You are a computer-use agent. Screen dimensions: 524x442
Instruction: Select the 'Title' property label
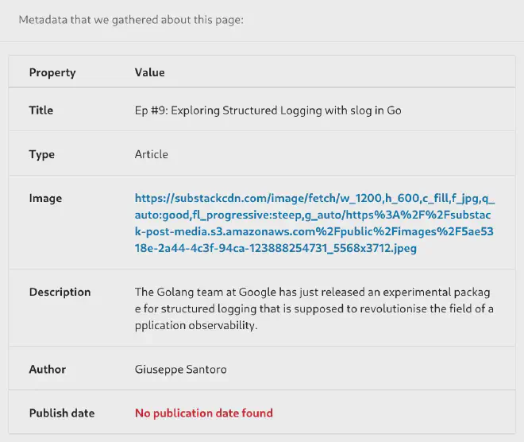point(41,111)
